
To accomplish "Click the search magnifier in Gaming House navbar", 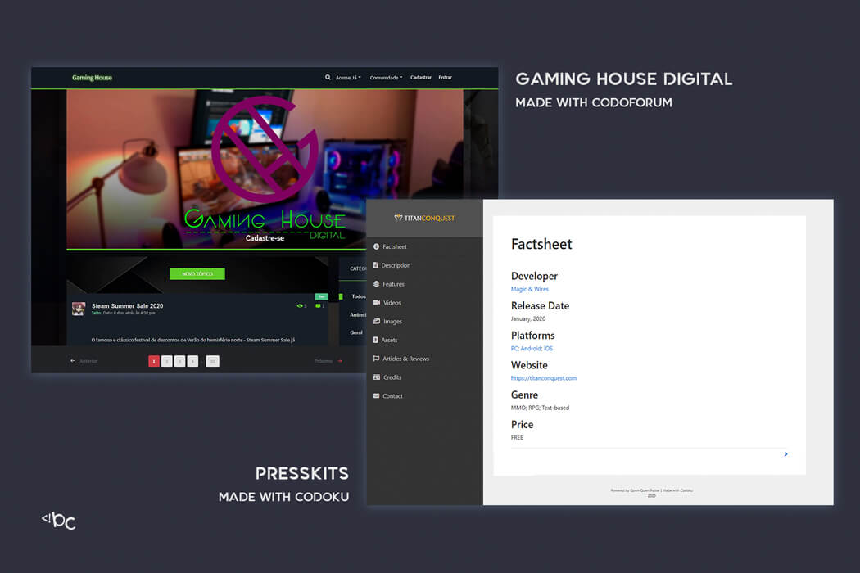I will 328,77.
